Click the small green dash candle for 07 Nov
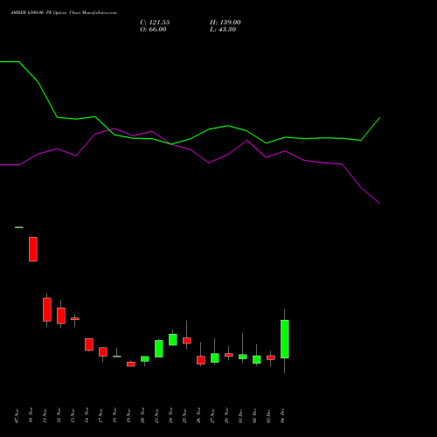The width and height of the screenshot is (437, 437). click(19, 227)
